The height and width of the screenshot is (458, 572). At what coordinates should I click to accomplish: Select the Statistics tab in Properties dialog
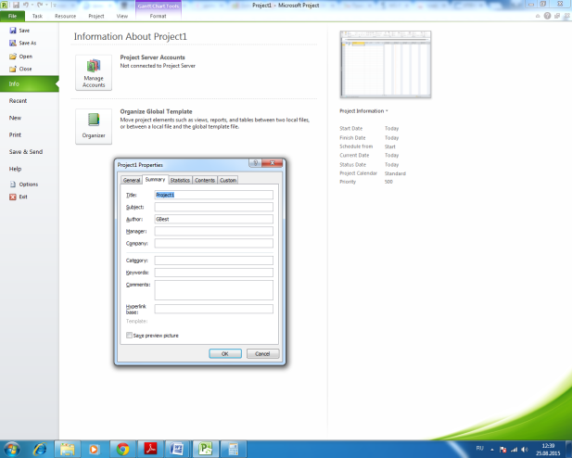180,180
